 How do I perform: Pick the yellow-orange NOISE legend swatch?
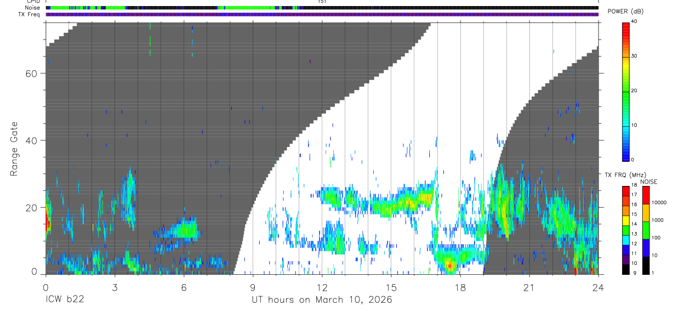point(646,213)
